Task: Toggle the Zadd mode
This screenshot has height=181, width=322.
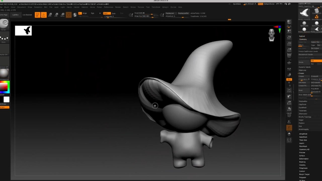Action: pos(107,13)
